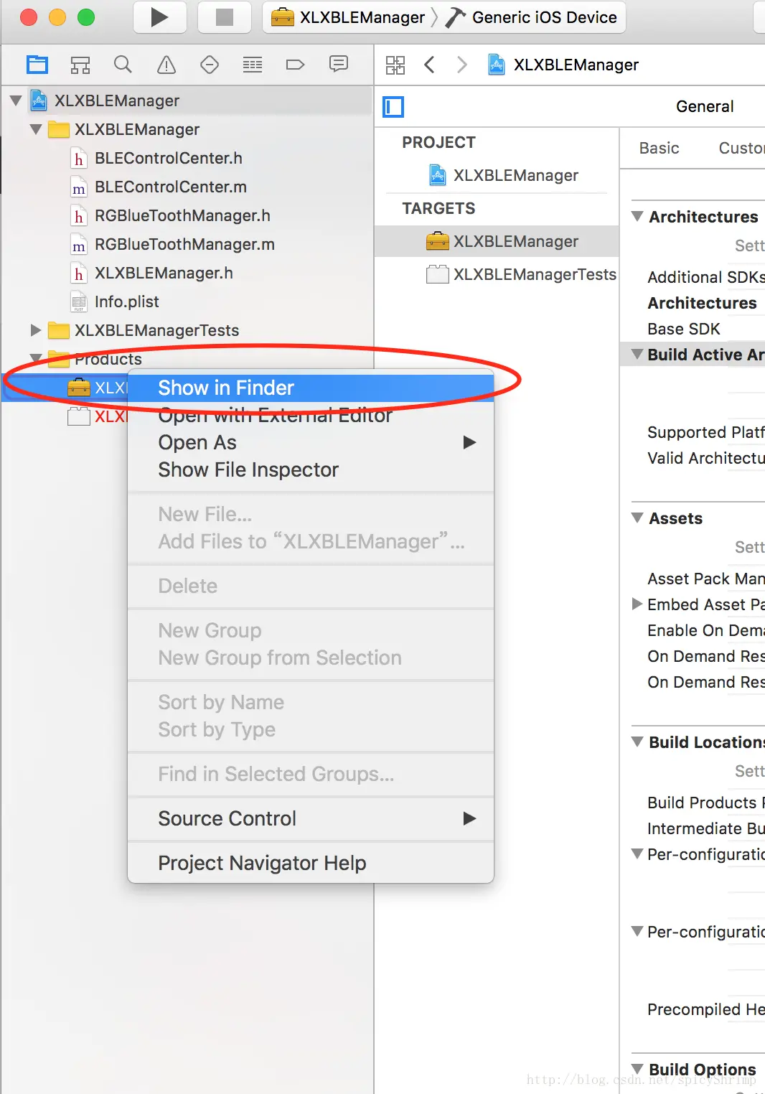The height and width of the screenshot is (1094, 765).
Task: Open the Debug navigator icon
Action: tap(253, 65)
